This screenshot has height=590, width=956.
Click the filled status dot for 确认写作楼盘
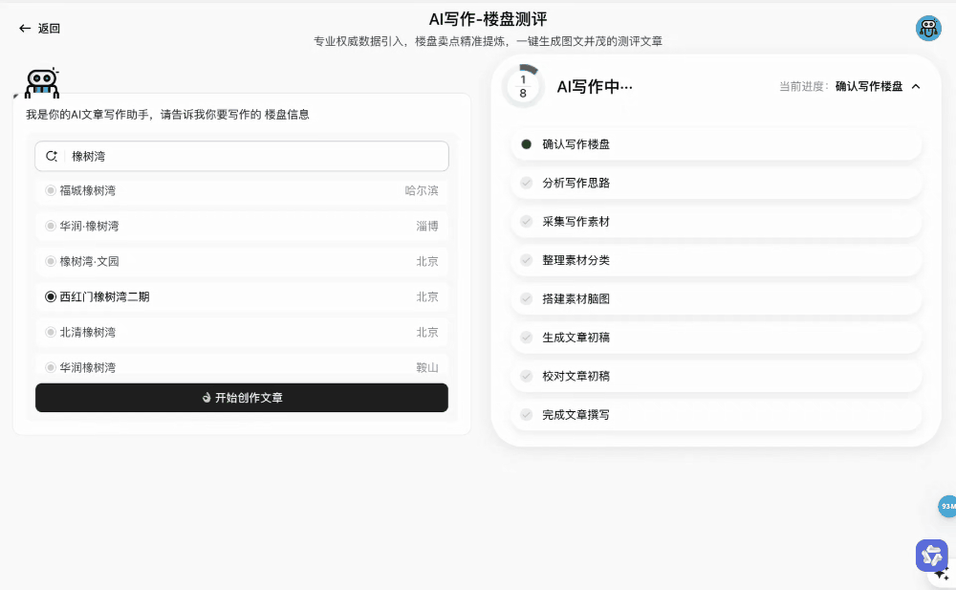click(x=526, y=143)
